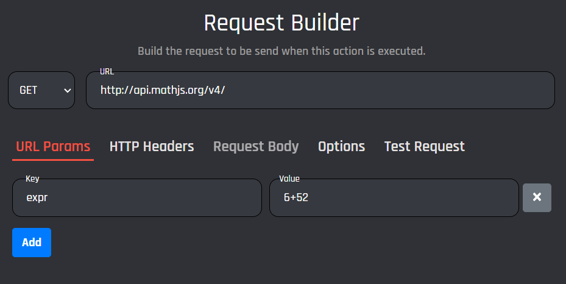Click the small Value label

pyautogui.click(x=289, y=179)
